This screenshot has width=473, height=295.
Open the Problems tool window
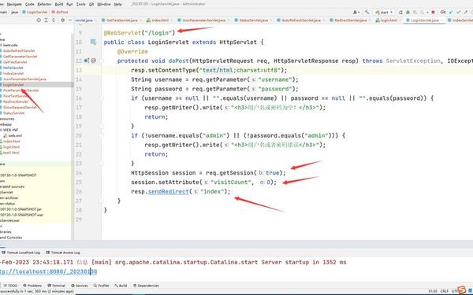click(32, 286)
